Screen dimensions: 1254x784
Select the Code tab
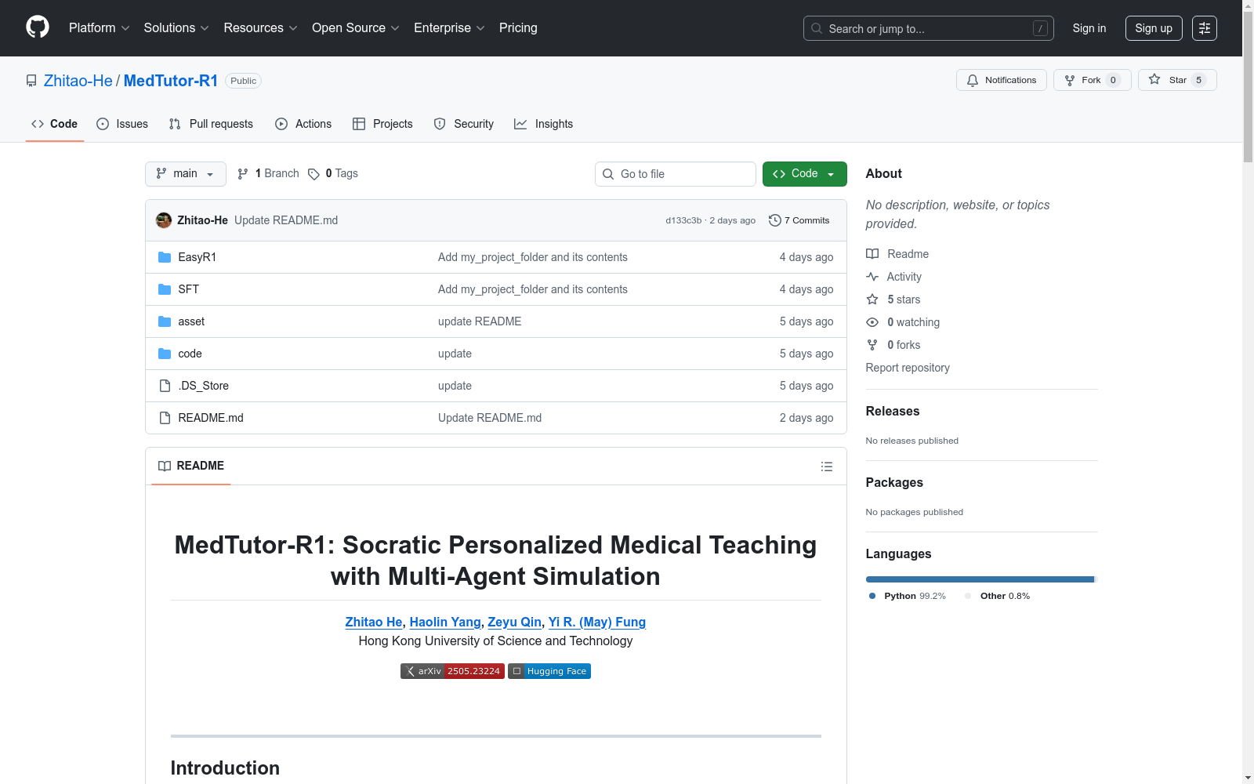(55, 124)
